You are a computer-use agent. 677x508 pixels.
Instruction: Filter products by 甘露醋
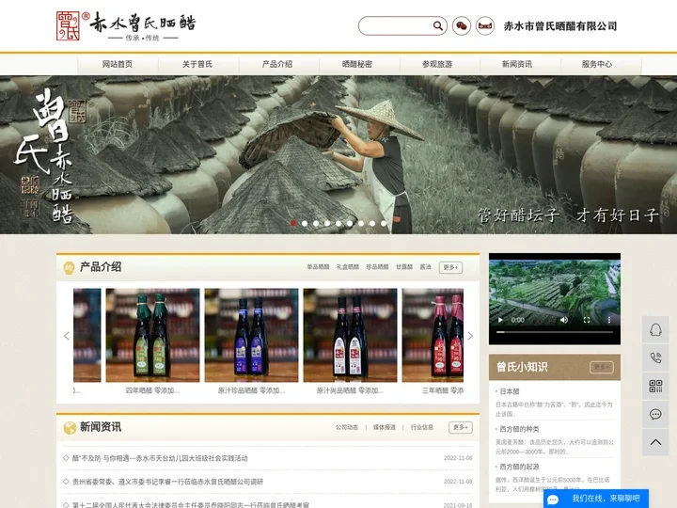coord(404,267)
